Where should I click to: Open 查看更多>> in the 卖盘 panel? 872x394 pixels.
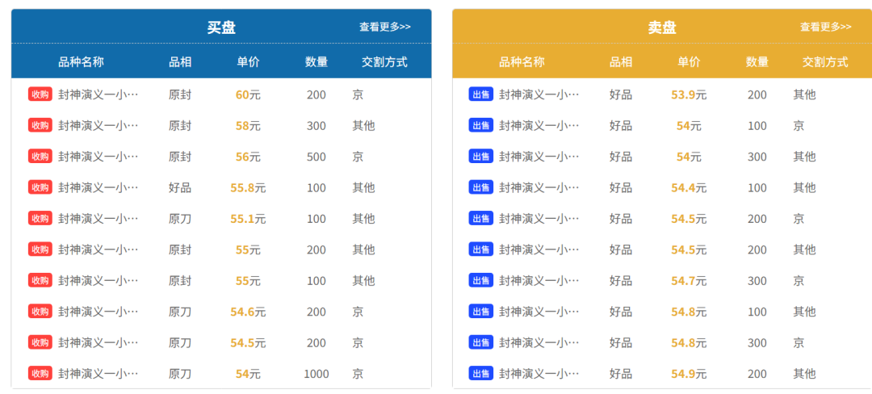826,27
